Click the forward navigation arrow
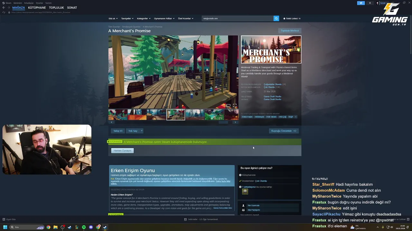 pyautogui.click(x=8, y=8)
